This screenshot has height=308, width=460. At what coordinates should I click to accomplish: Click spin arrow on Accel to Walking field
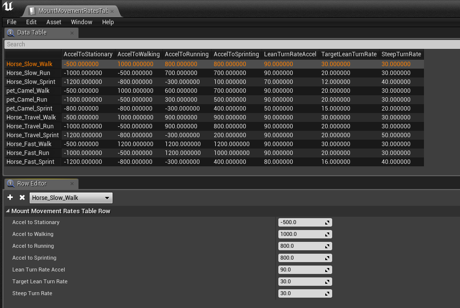pyautogui.click(x=327, y=234)
